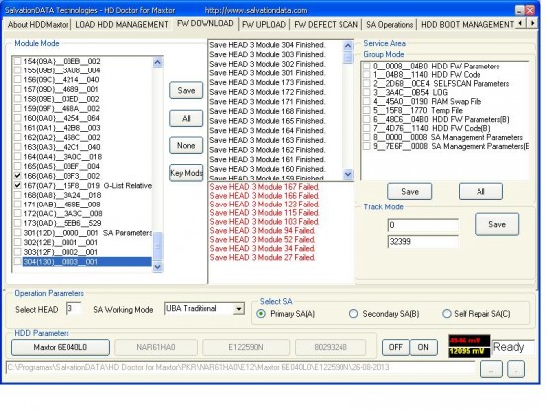
Task: Click the module list scrollbar thumb
Action: [158, 246]
